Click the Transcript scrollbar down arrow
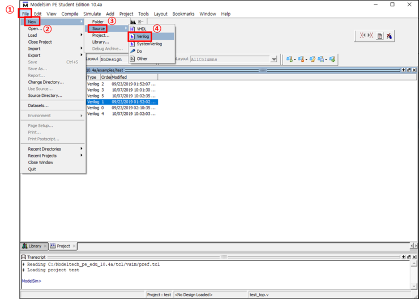419x299 pixels. (x=414, y=286)
